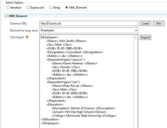Click the opening <Employee> tag line

tap(49, 37)
